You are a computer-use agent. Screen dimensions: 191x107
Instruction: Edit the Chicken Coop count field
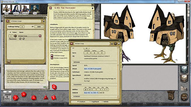click(x=11, y=36)
